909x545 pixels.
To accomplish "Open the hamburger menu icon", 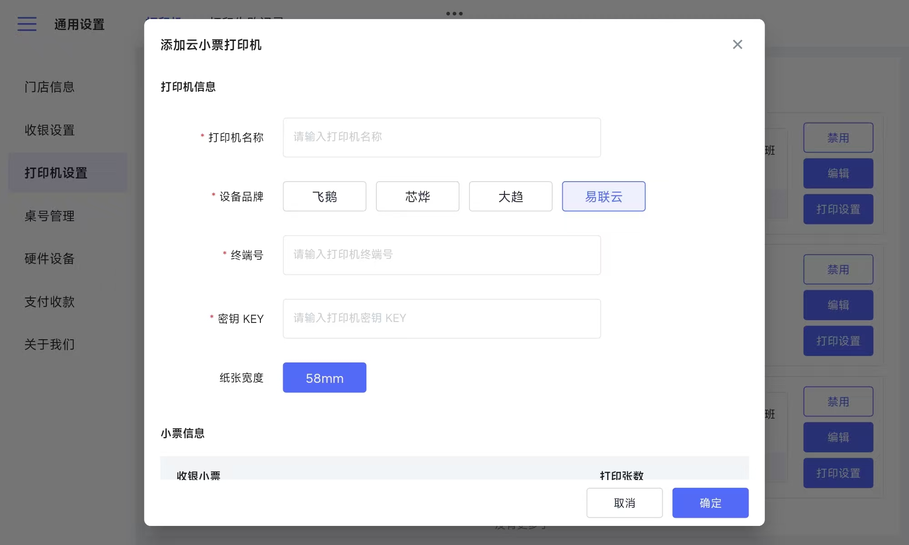I will [27, 24].
